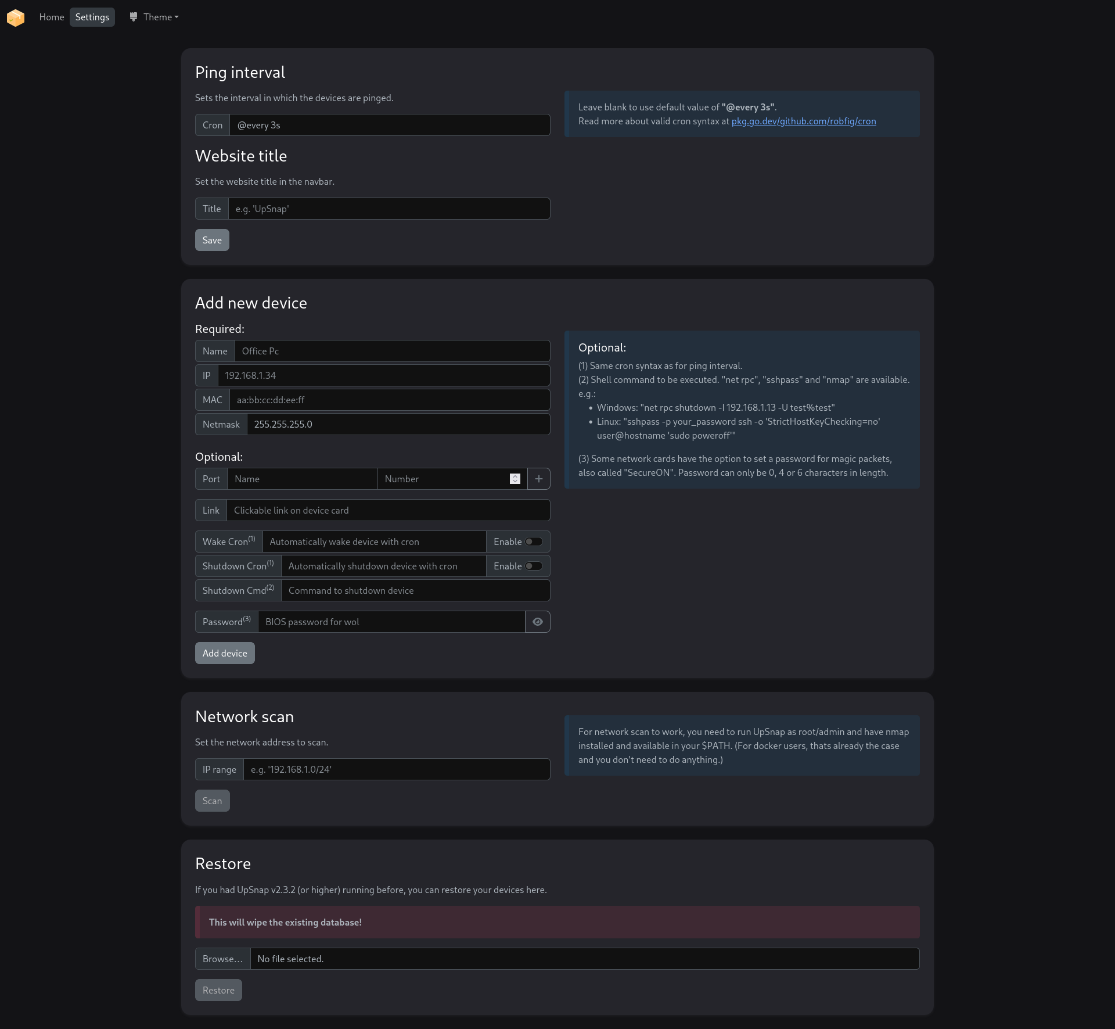Viewport: 1115px width, 1029px height.
Task: Click the Scan button
Action: coord(212,801)
